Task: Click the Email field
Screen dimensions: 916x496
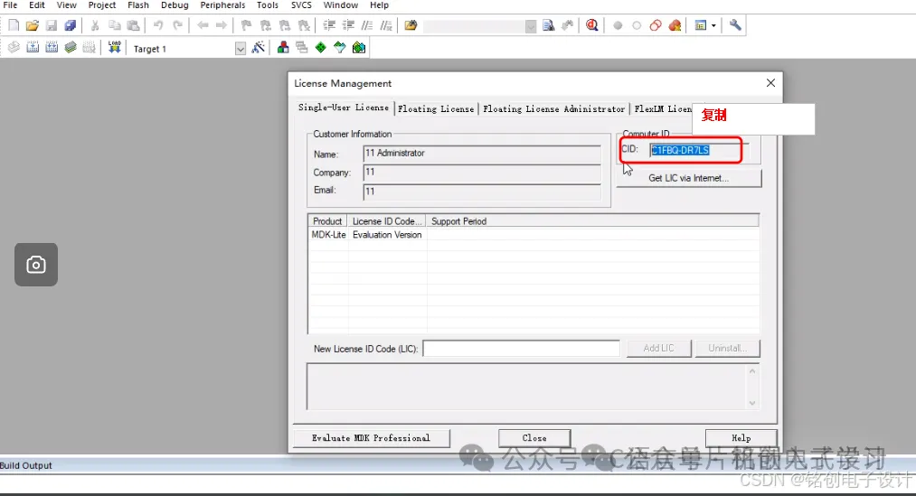Action: point(482,192)
